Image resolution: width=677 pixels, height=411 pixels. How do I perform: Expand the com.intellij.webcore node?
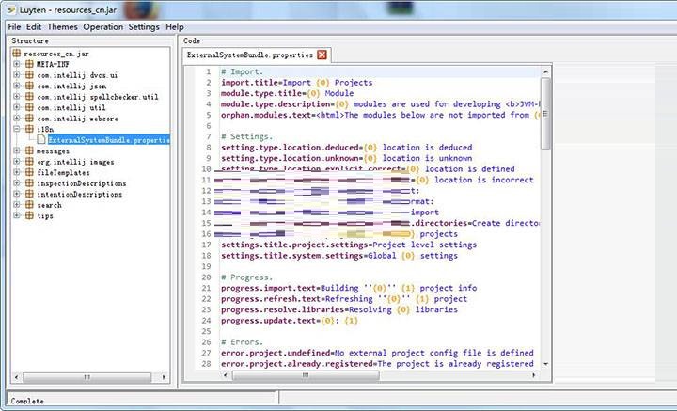(16, 118)
